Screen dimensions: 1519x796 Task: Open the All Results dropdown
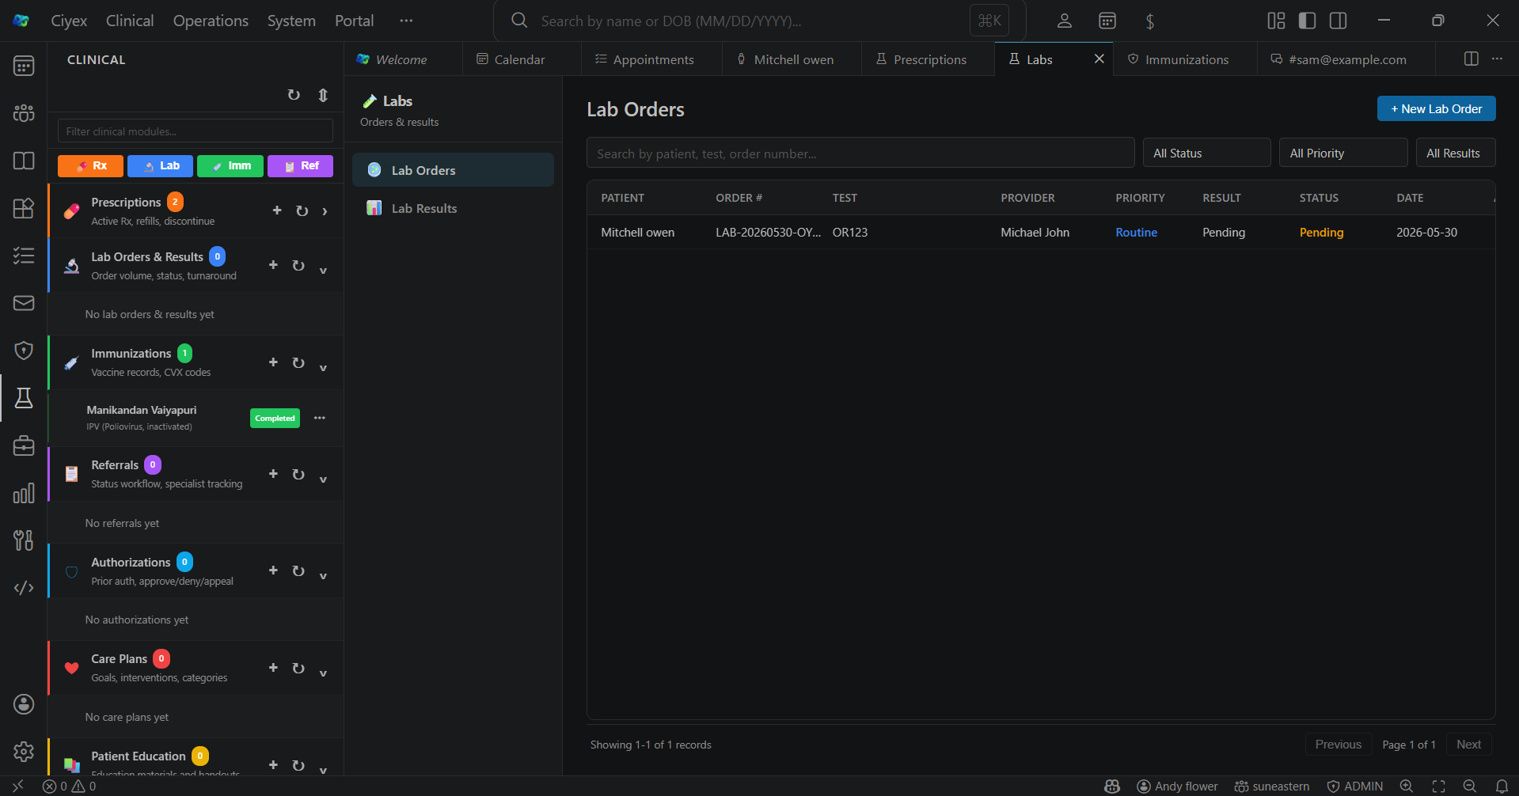[1456, 153]
